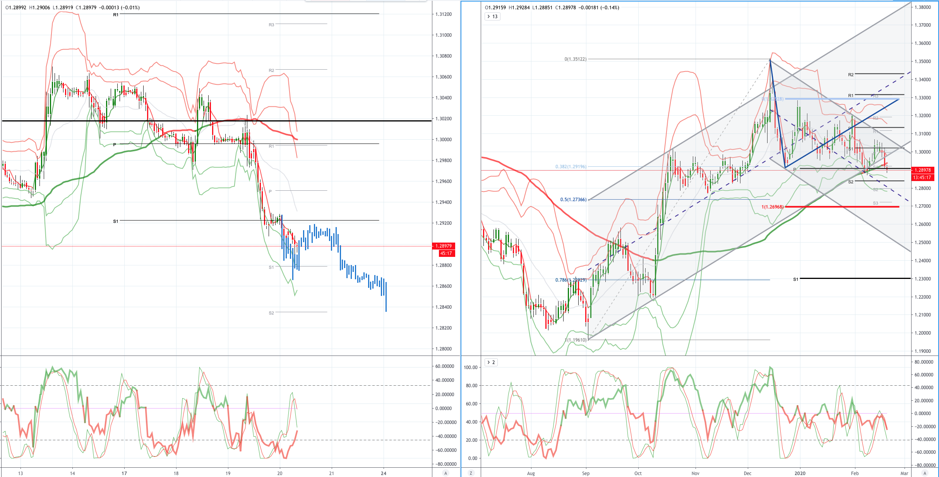Click the 24 date label on left time axis
The height and width of the screenshot is (477, 939).
(384, 473)
